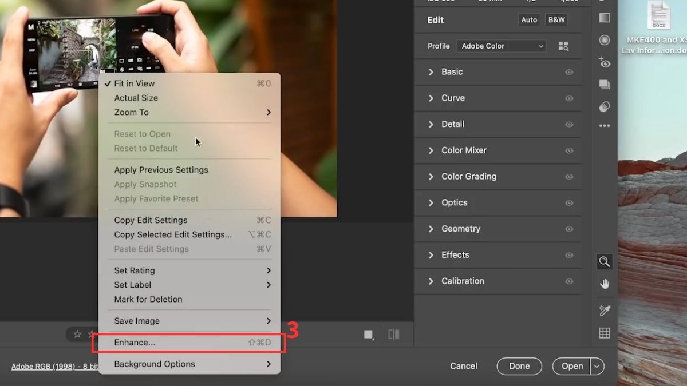Open the Set Rating submenu

click(x=189, y=270)
